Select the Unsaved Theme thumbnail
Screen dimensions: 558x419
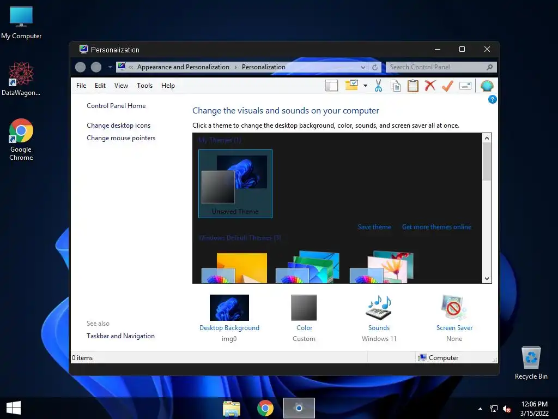tap(235, 183)
